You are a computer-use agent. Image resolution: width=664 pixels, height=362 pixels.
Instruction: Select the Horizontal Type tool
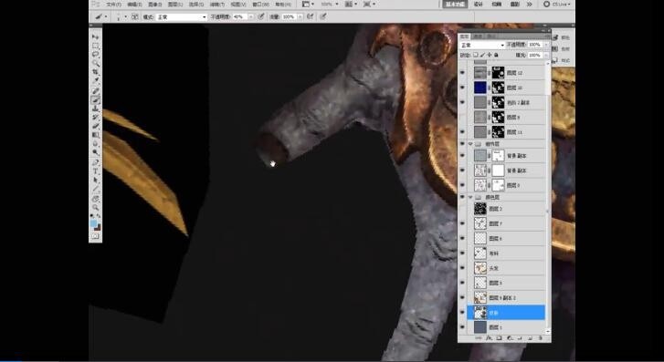[95, 171]
